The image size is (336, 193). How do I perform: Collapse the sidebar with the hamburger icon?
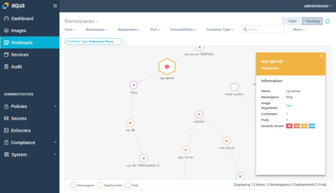click(55, 6)
